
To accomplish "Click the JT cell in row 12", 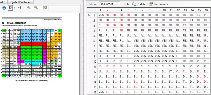I will [171, 71].
